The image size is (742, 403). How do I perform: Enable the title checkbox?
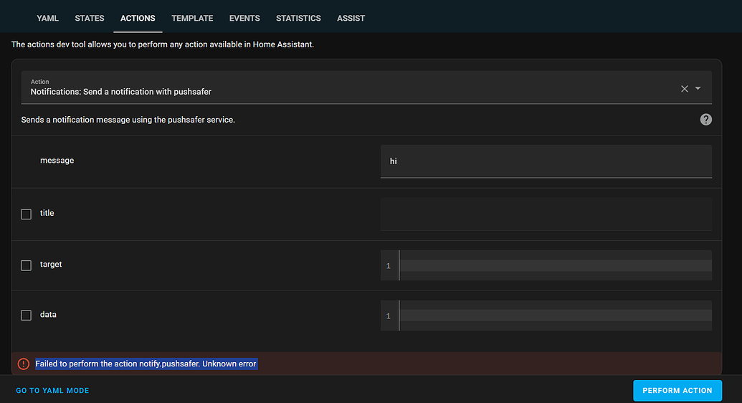[x=27, y=214]
